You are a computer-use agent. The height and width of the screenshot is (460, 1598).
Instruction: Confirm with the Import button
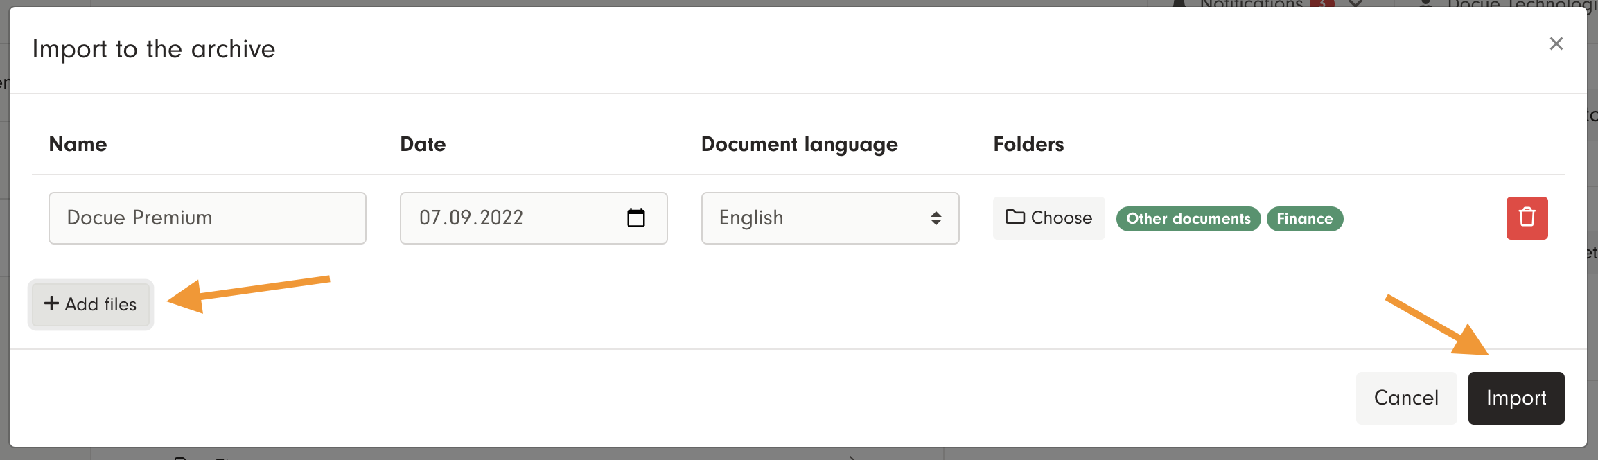(1516, 398)
